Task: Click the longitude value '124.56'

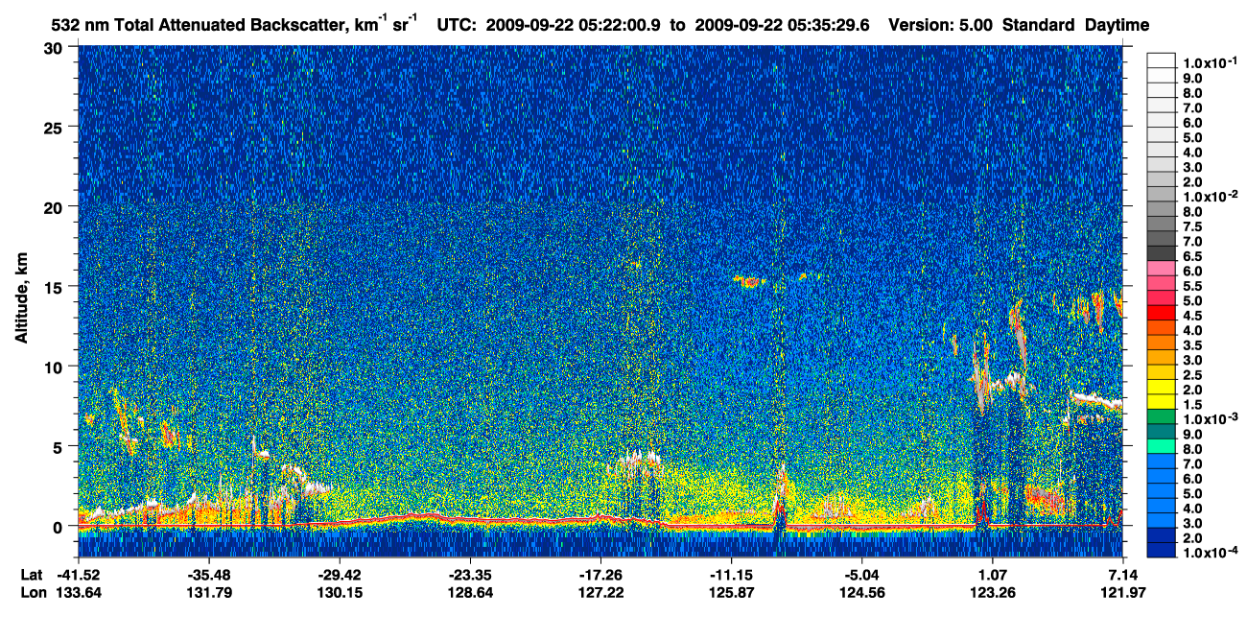Action: (x=861, y=592)
